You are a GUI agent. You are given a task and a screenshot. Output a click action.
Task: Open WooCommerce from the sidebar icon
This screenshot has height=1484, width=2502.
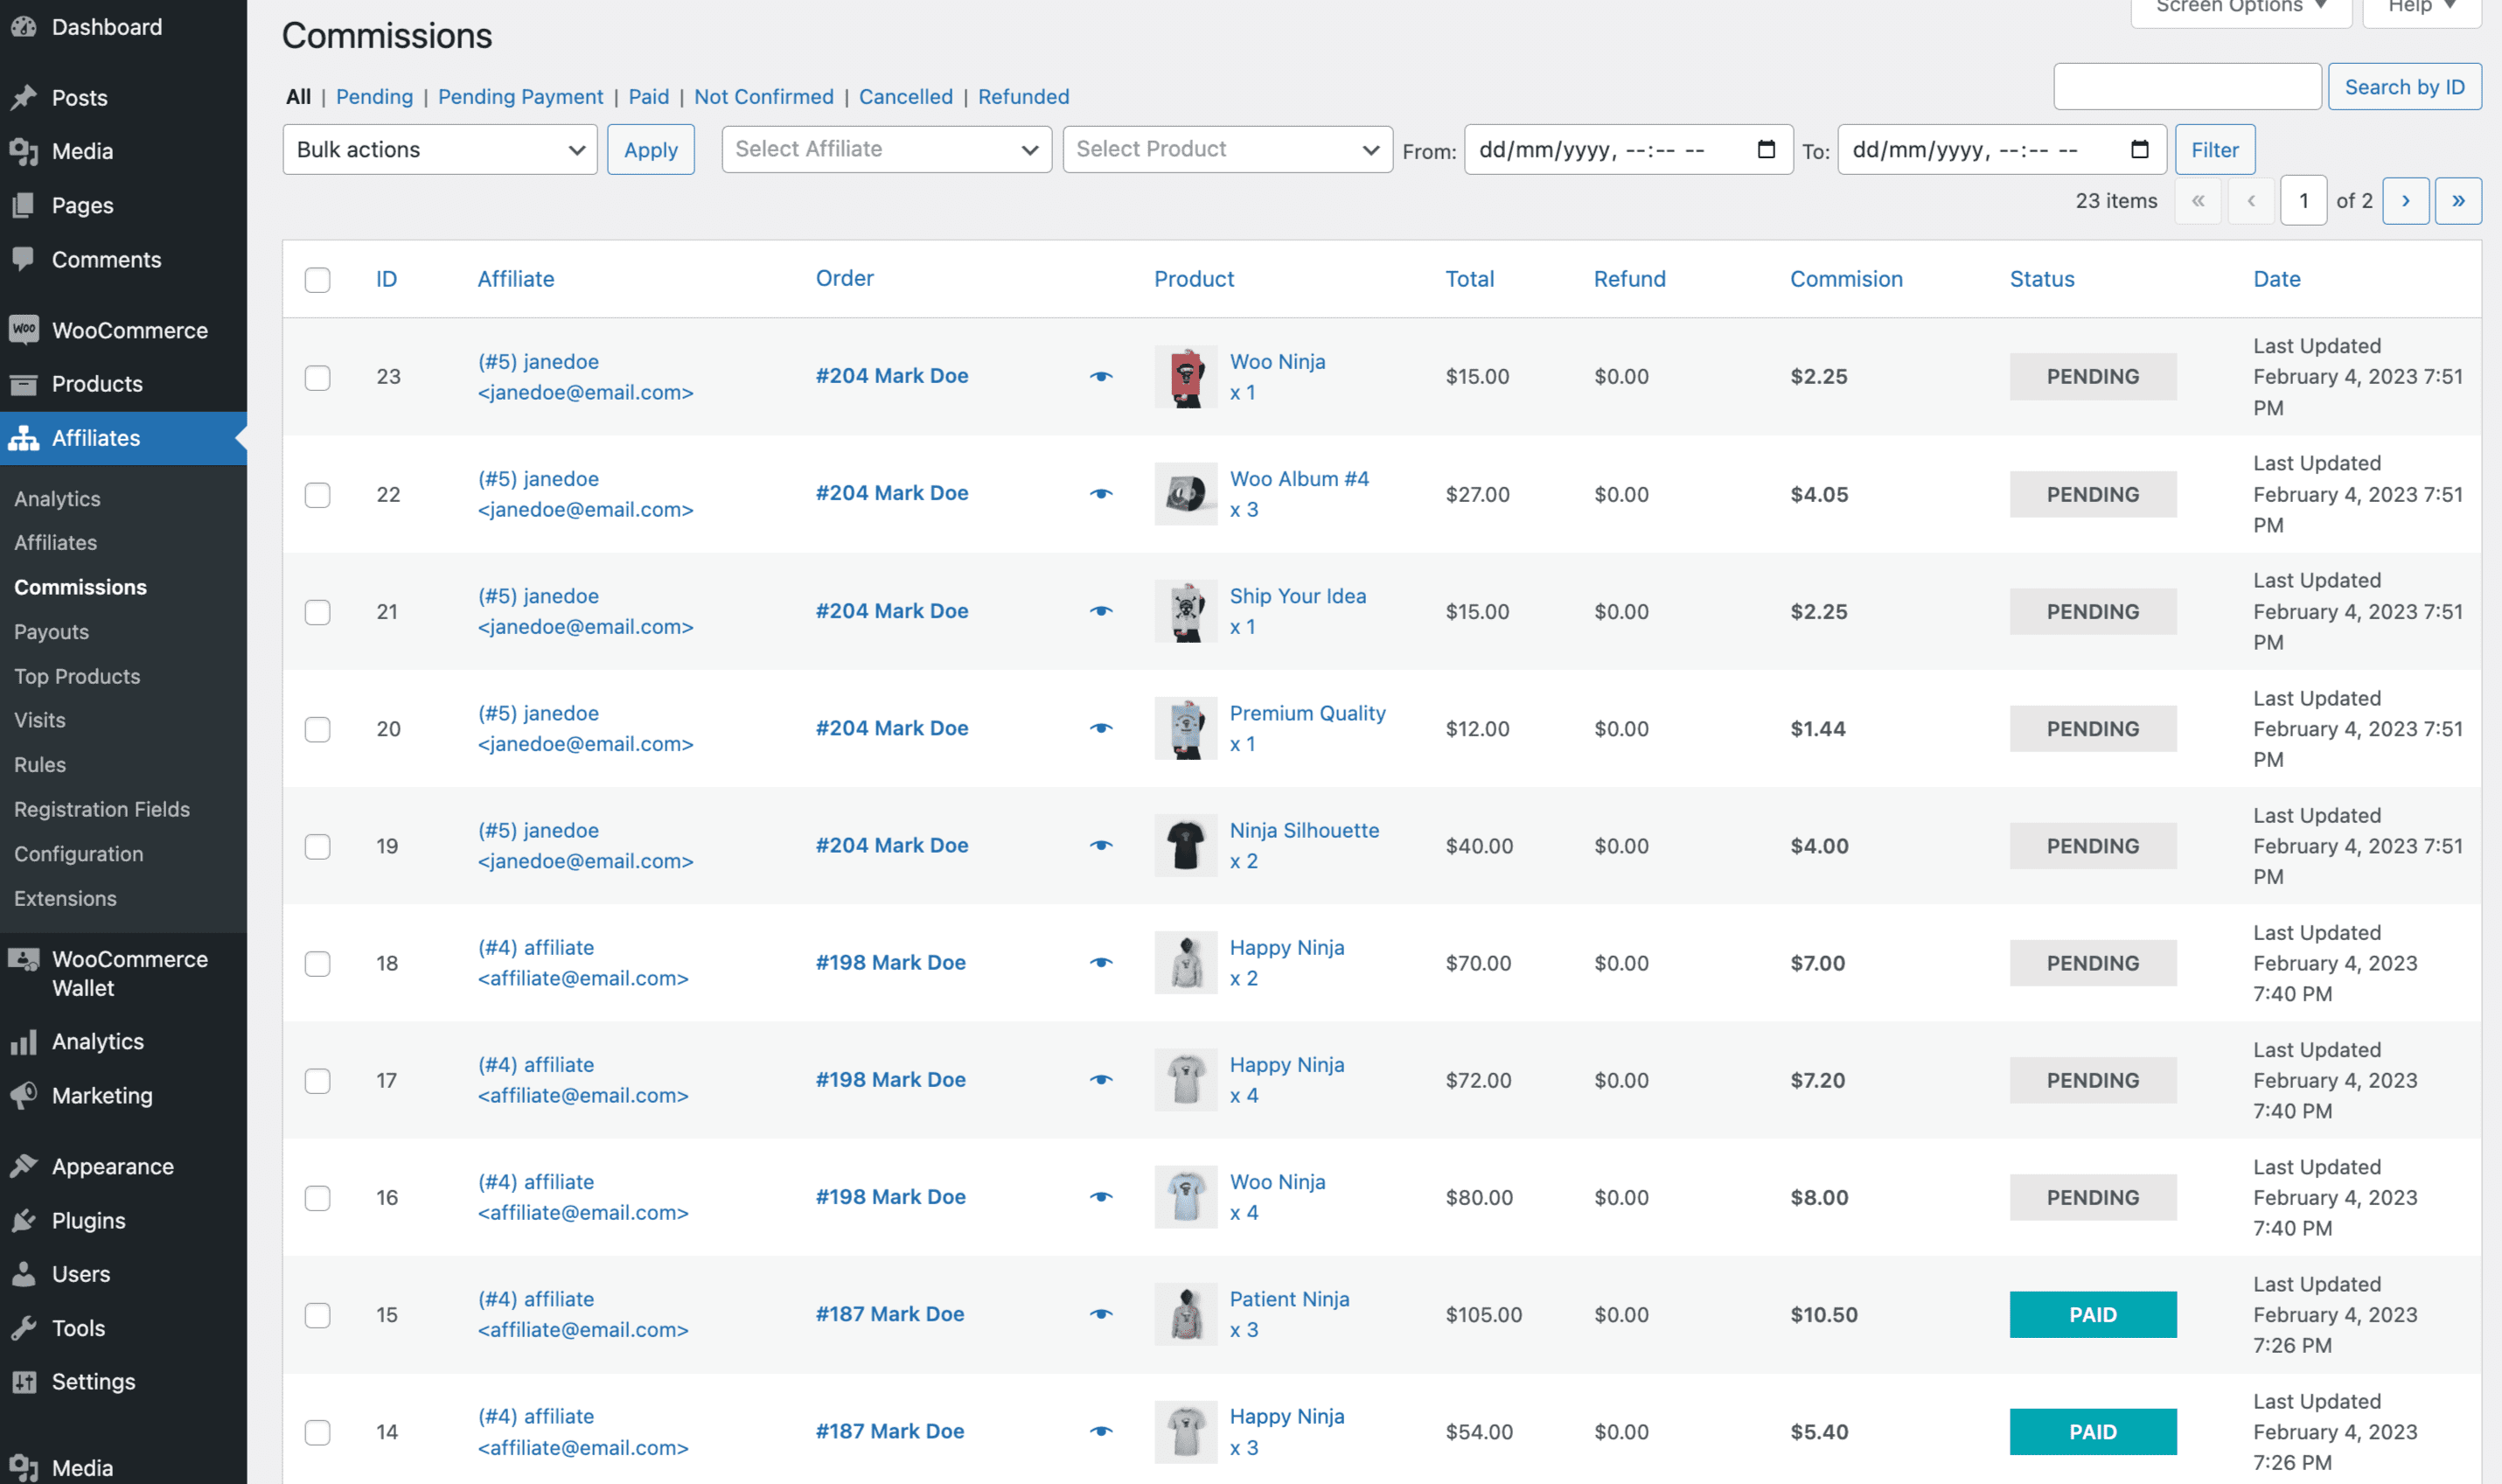(24, 330)
